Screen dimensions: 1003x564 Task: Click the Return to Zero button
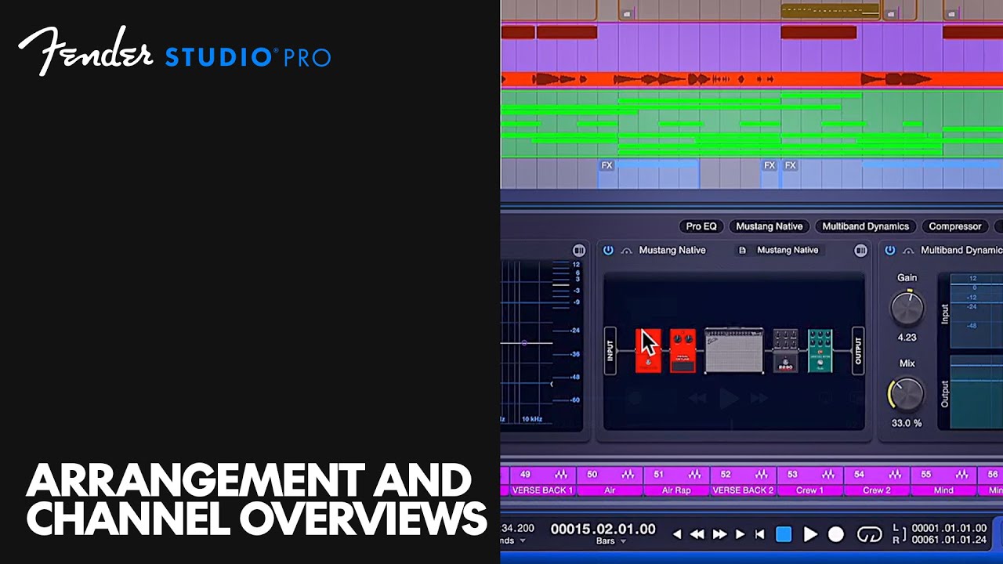coord(759,534)
